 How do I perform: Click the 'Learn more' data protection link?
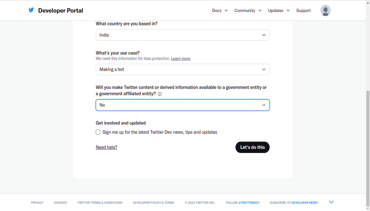[x=181, y=59]
